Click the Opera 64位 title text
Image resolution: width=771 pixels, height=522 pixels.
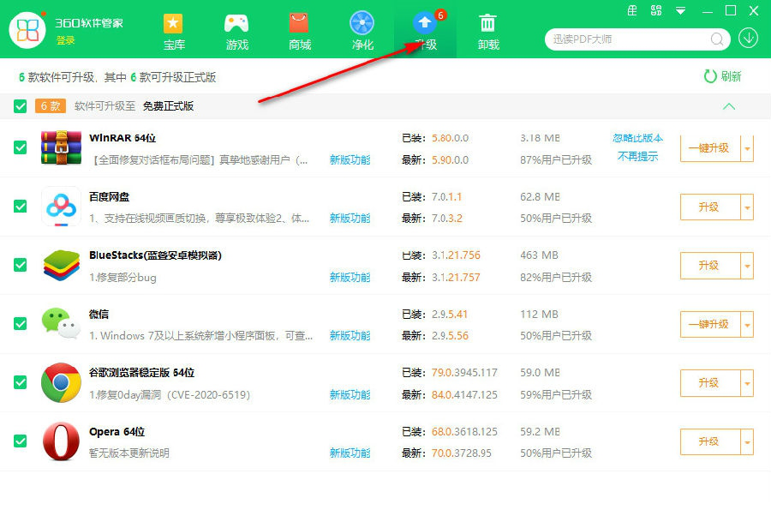[117, 431]
